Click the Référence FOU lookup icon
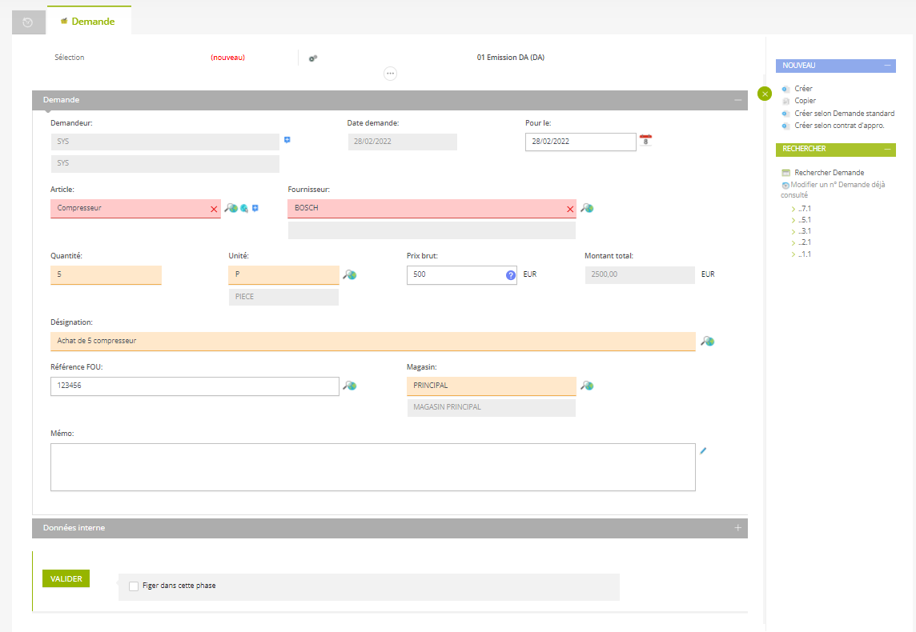The width and height of the screenshot is (916, 632). click(349, 386)
